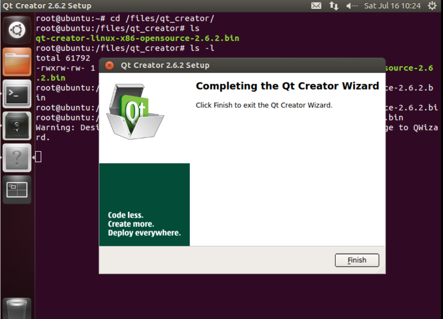Click the dialog's bottom-right resize grip

pyautogui.click(x=381, y=270)
